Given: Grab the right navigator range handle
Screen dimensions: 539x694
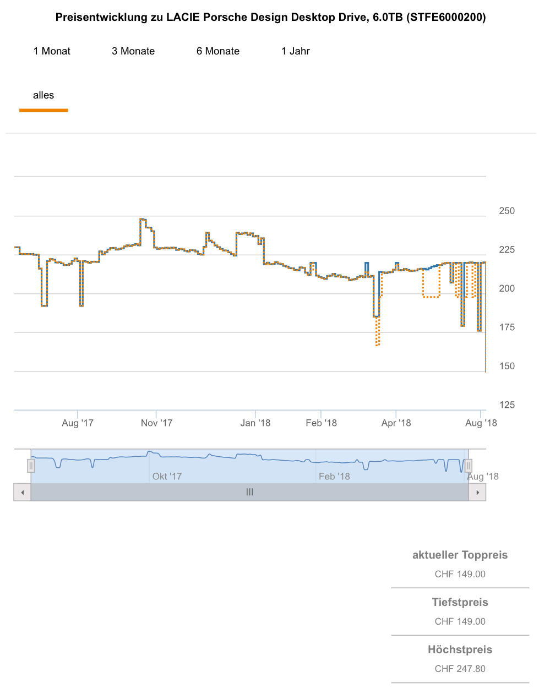Looking at the screenshot, I should point(469,466).
